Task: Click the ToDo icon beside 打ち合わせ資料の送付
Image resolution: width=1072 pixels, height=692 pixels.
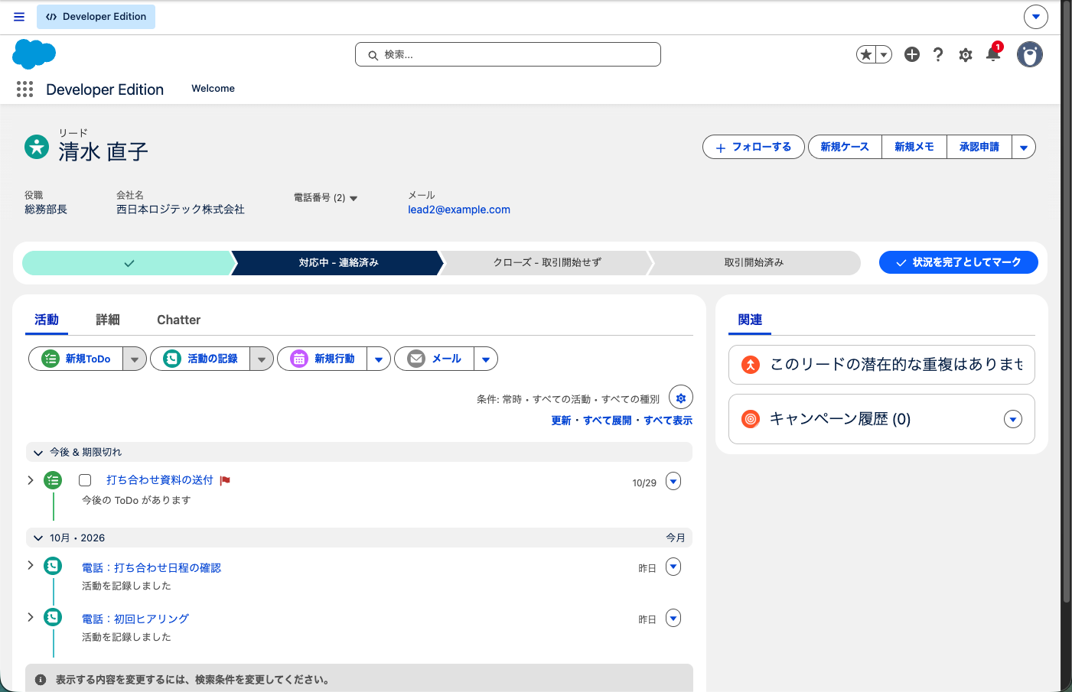Action: [x=53, y=480]
